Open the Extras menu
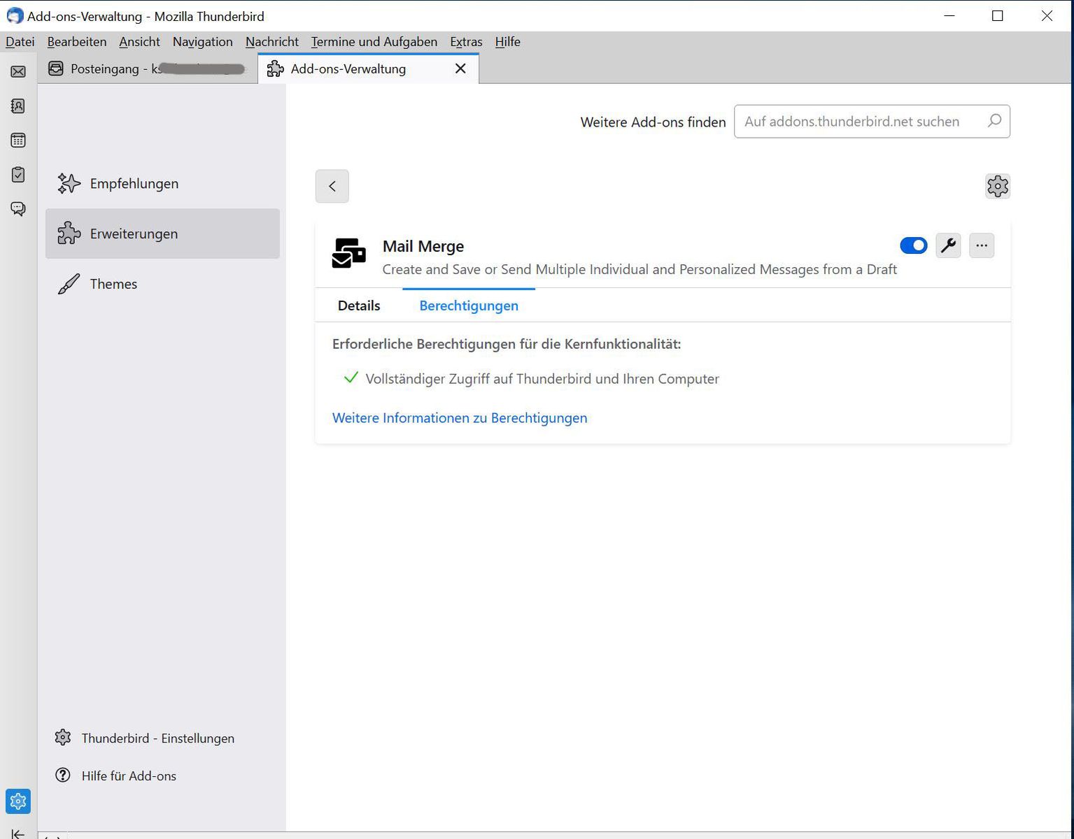This screenshot has height=839, width=1074. [466, 42]
